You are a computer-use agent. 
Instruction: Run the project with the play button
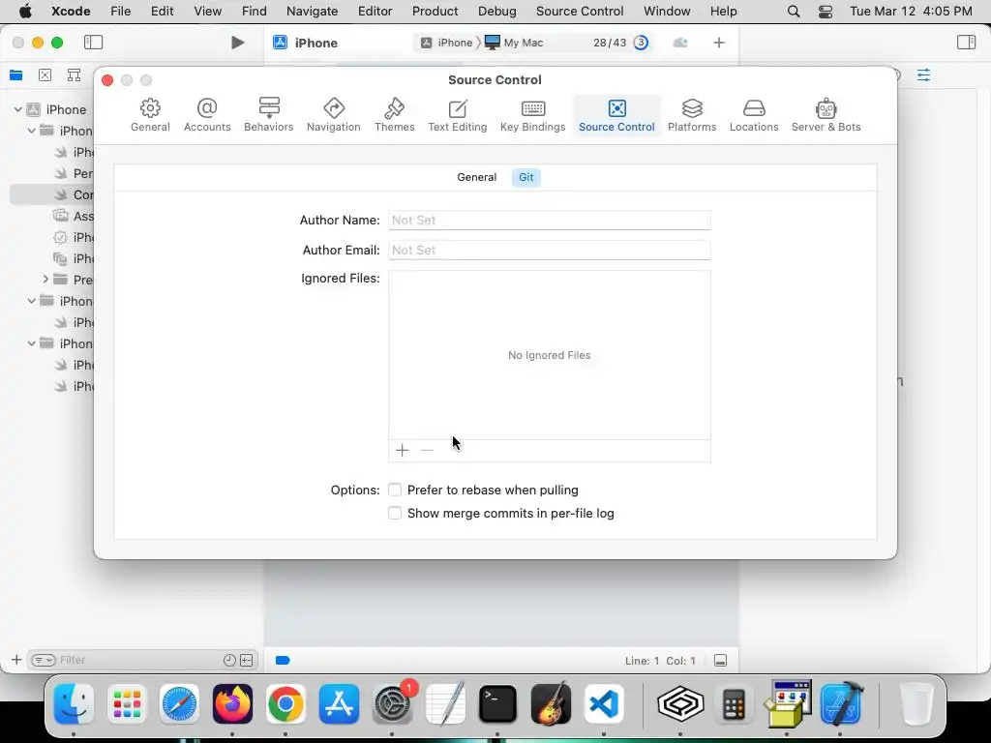(x=238, y=43)
